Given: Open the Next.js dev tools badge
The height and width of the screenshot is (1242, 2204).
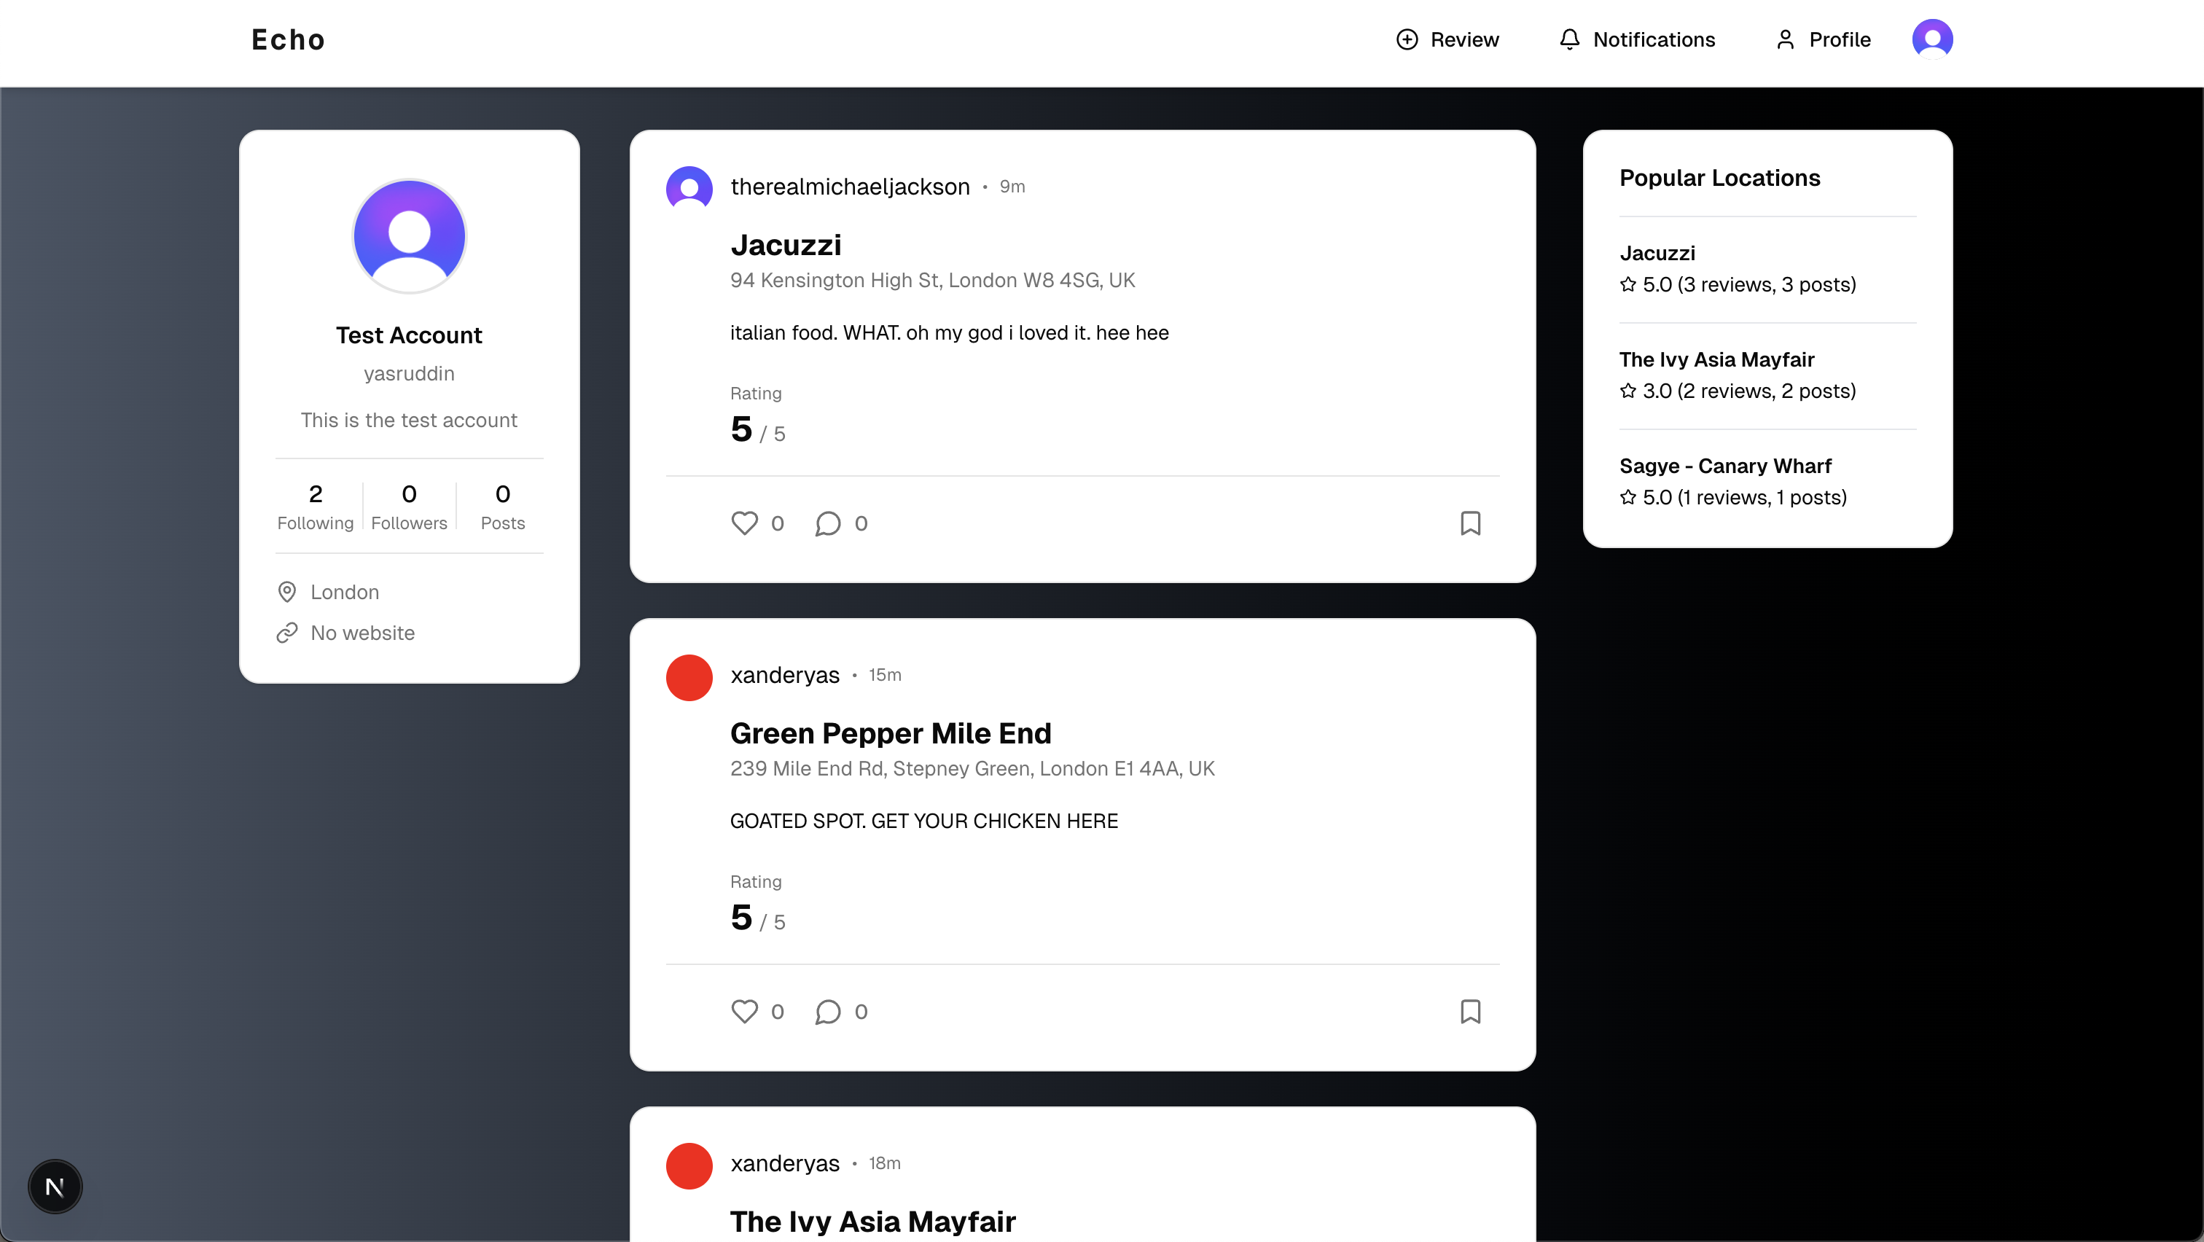Looking at the screenshot, I should pos(55,1187).
